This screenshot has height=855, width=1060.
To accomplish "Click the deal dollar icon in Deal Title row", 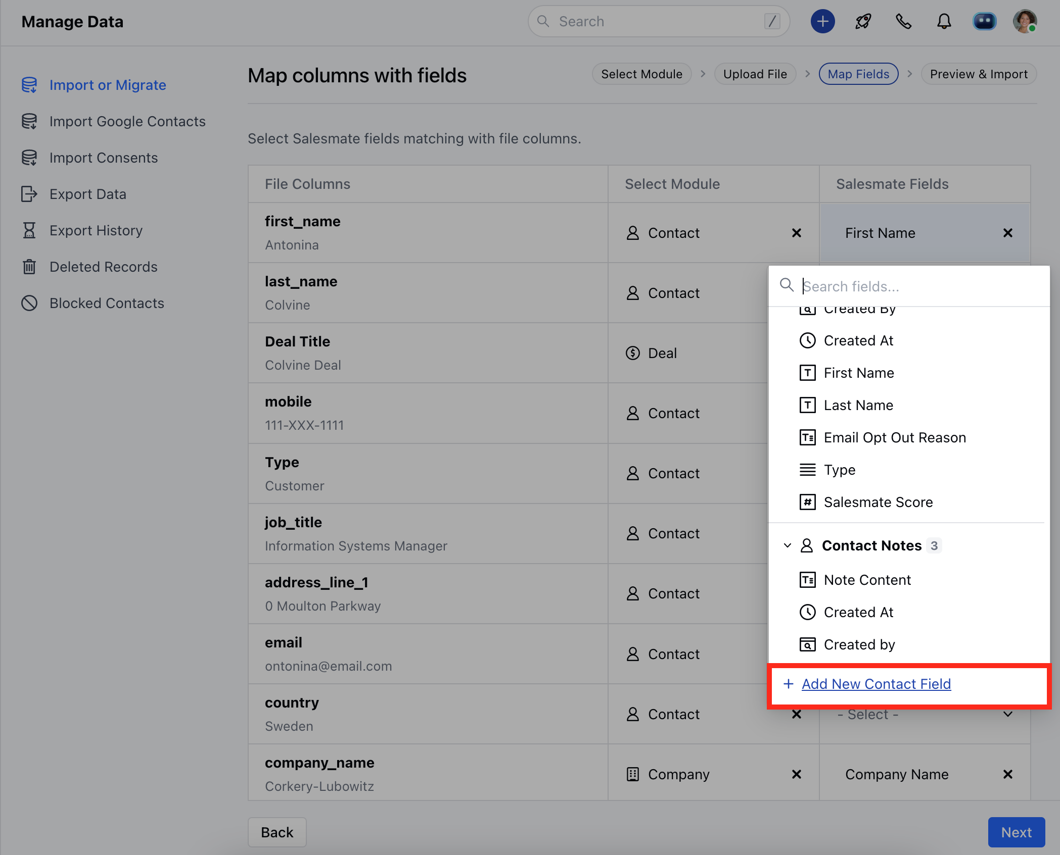I will point(632,353).
